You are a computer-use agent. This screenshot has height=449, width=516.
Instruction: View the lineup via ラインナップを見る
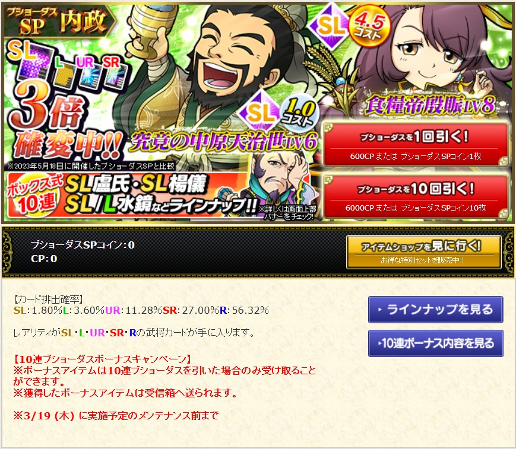click(435, 309)
